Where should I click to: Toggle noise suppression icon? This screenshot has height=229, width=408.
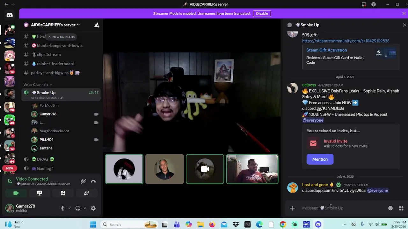pyautogui.click(x=84, y=181)
